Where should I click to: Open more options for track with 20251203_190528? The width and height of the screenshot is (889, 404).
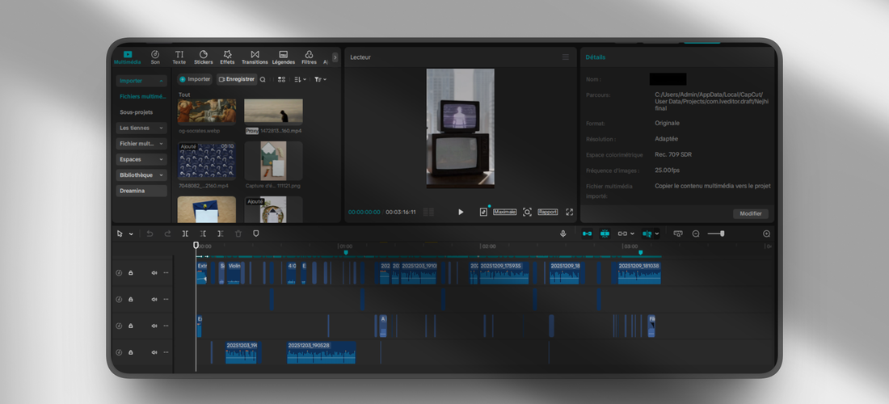coord(166,351)
